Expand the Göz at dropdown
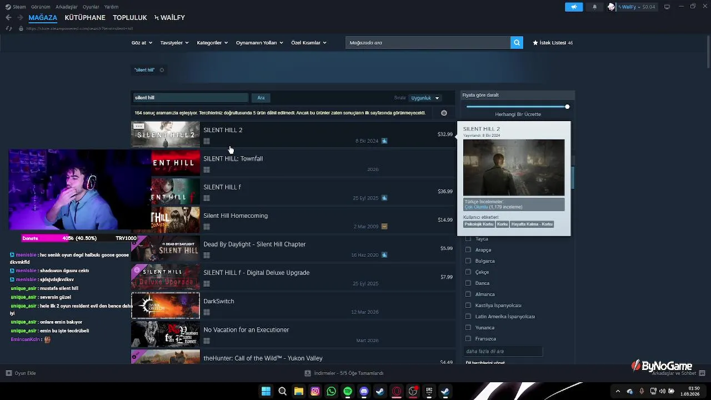Viewport: 711px width, 400px height. coord(142,43)
